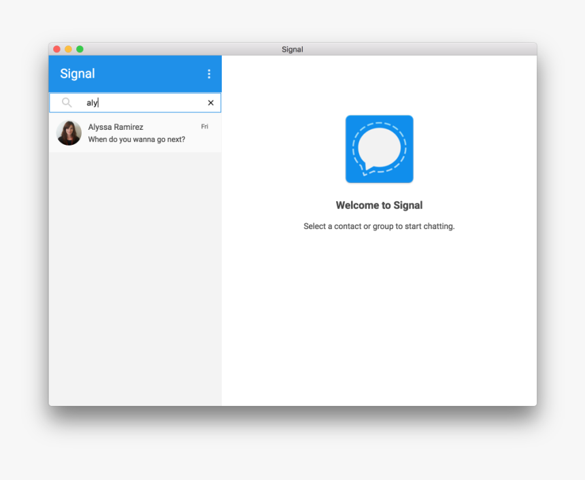The width and height of the screenshot is (585, 480).
Task: Close the Signal window with the red button
Action: point(57,49)
